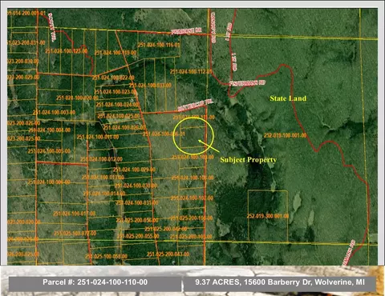Click parcel label 251-024-100-023-00

(115, 92)
